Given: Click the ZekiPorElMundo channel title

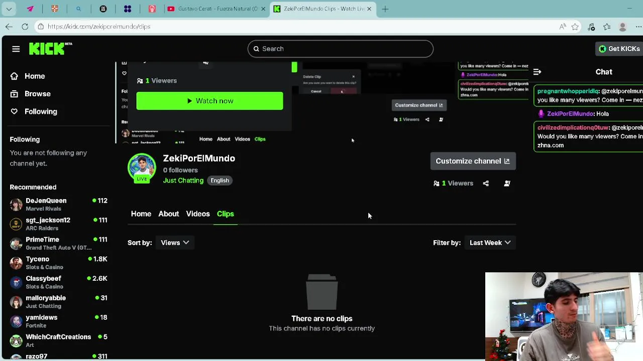Looking at the screenshot, I should (x=199, y=158).
